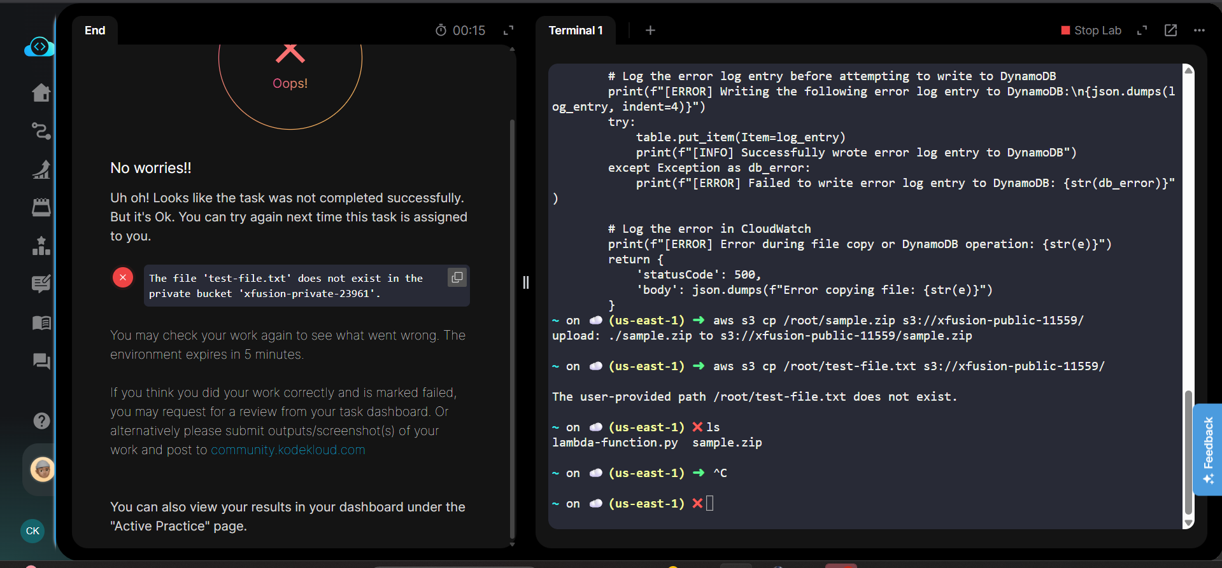Select the End tab

pos(95,31)
